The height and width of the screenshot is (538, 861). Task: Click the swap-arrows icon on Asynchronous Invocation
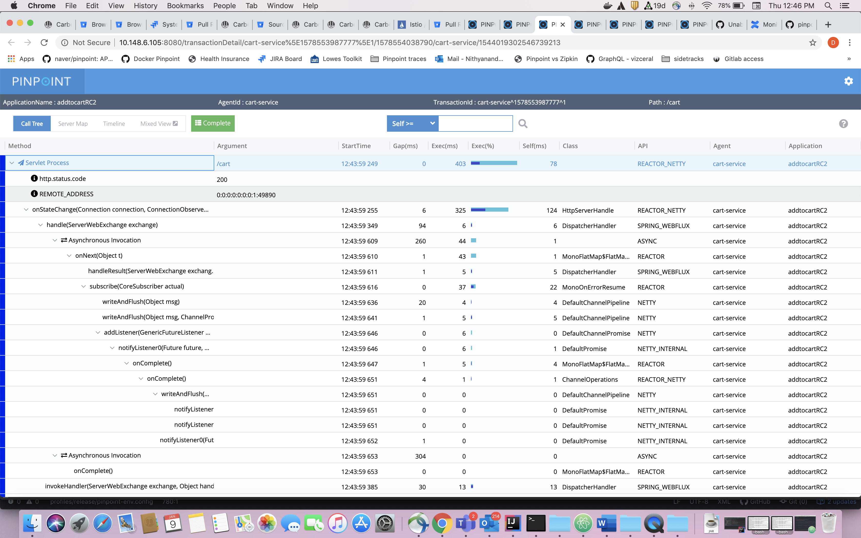(x=64, y=240)
